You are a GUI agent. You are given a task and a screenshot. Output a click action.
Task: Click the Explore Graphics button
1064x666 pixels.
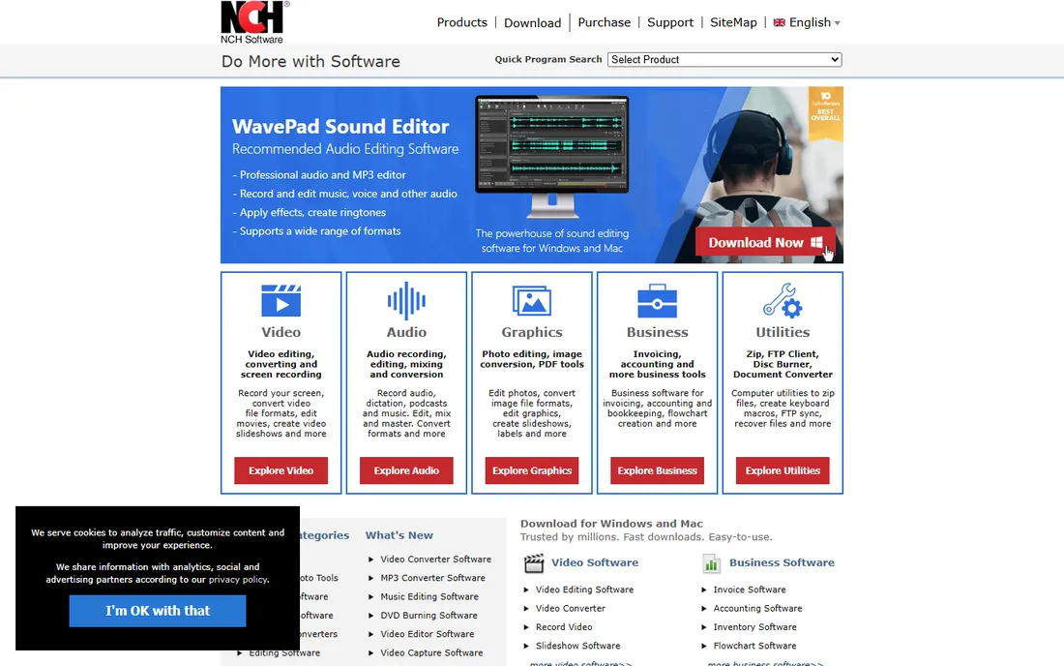click(532, 470)
